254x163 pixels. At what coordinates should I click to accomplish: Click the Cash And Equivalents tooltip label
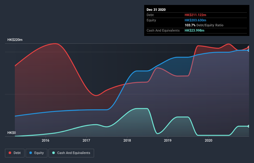point(163,30)
